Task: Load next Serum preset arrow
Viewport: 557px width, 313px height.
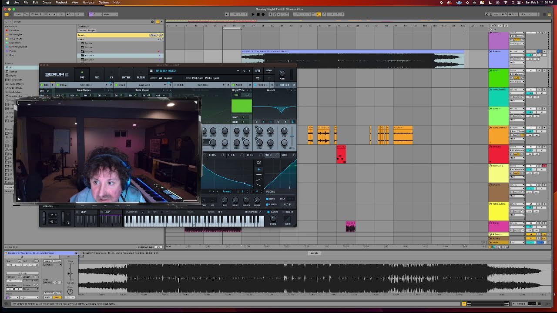Action: pos(249,71)
